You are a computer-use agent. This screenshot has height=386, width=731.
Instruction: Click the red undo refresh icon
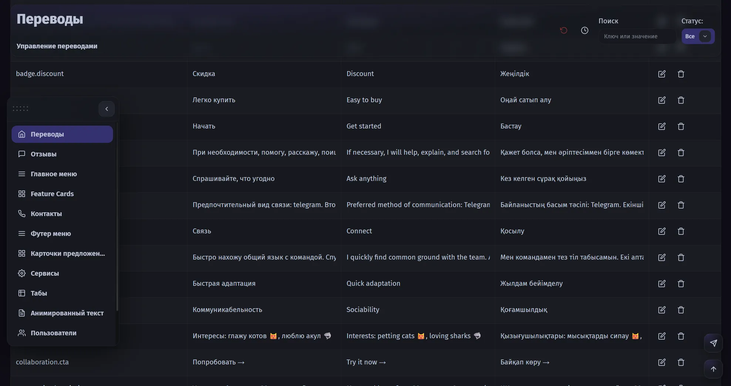tap(563, 30)
